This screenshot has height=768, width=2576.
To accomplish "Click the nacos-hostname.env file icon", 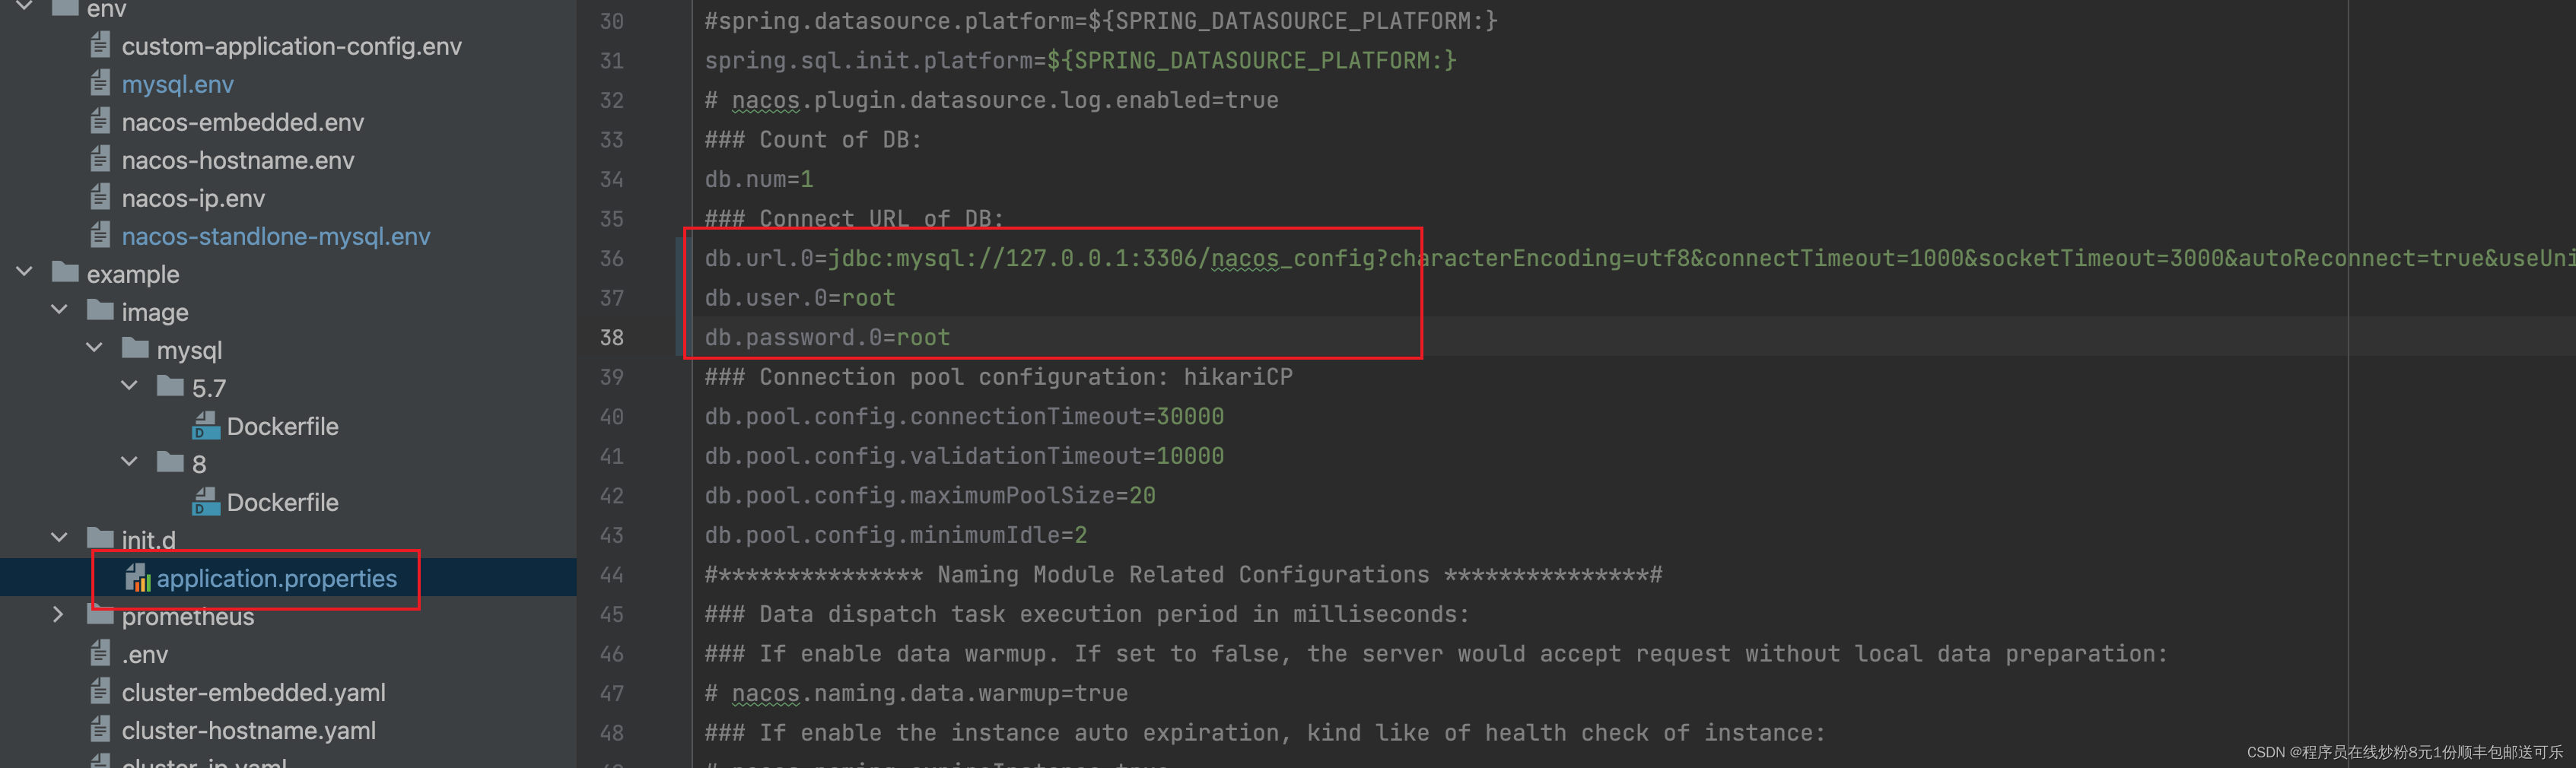I will pyautogui.click(x=100, y=159).
